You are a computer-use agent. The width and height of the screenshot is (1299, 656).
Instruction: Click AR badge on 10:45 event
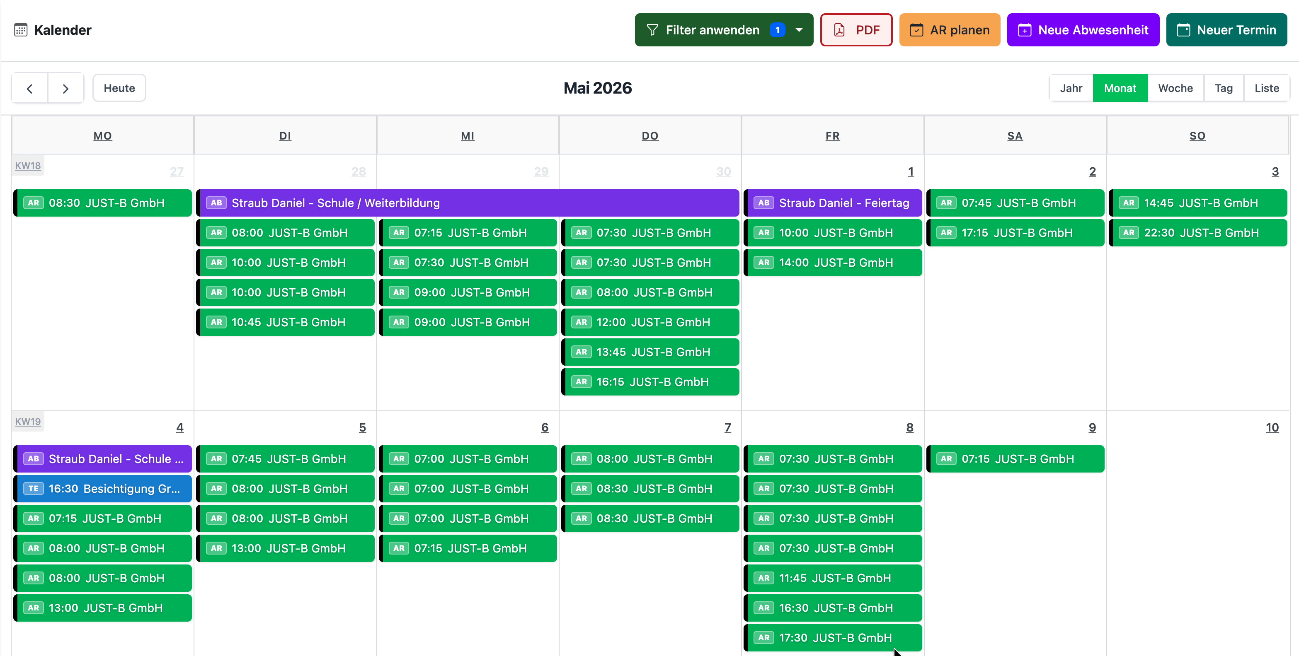tap(216, 323)
